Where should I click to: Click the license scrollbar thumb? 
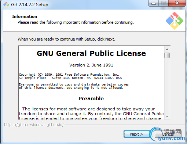point(167,56)
